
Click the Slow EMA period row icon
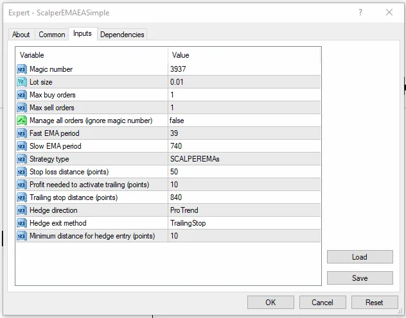click(x=22, y=146)
